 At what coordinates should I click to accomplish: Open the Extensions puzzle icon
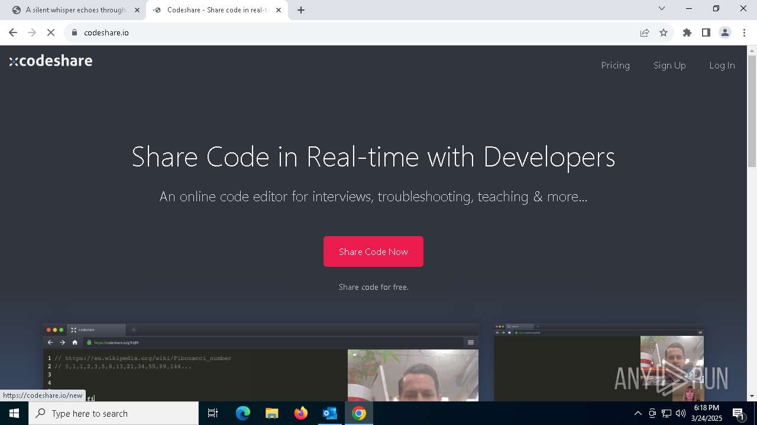pos(687,32)
